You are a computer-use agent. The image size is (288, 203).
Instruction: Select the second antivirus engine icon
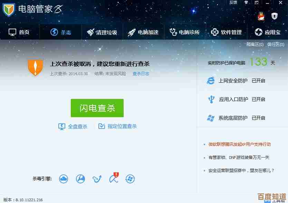[80, 179]
